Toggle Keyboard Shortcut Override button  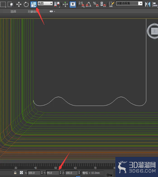[72, 4]
